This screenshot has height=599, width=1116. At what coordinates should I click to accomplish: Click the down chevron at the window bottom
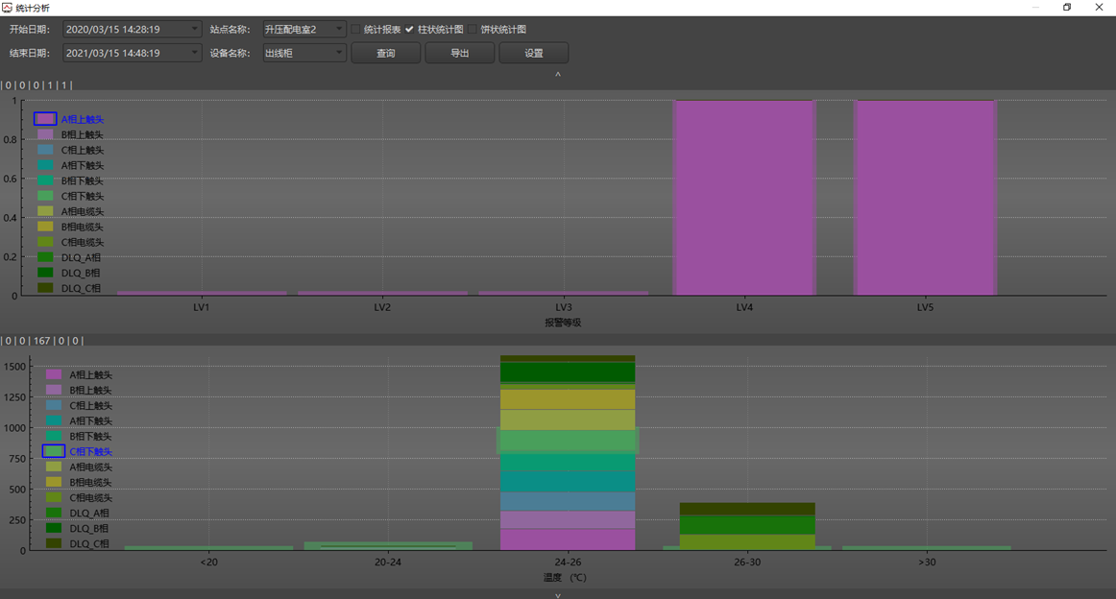click(x=558, y=595)
